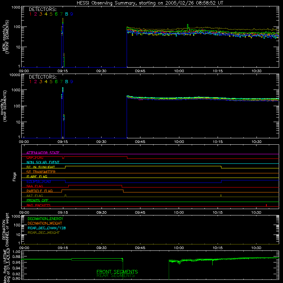Select orange detector 3 in front segments legend
The image size is (283, 283).
pyautogui.click(x=41, y=14)
